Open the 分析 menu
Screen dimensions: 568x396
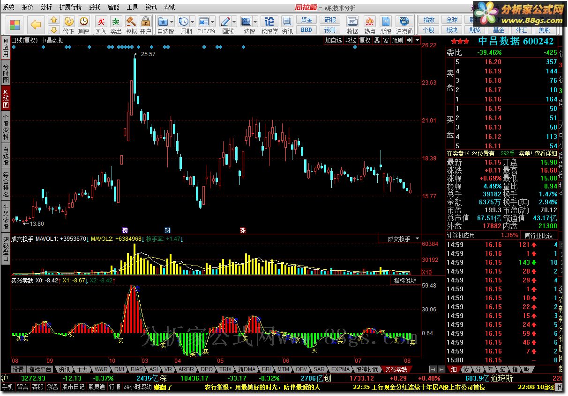(x=46, y=7)
